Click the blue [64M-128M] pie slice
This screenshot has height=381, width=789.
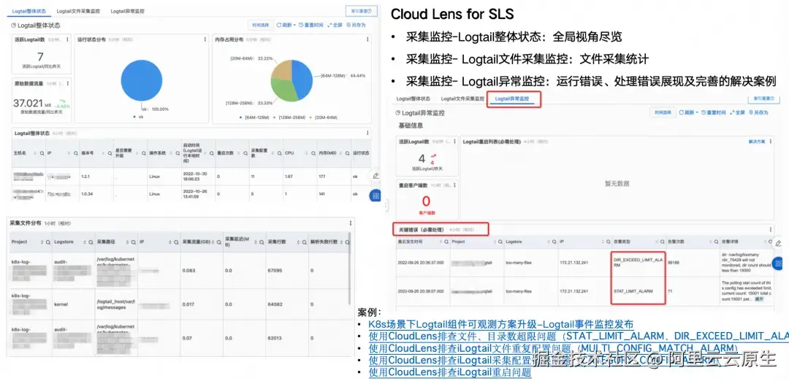(x=302, y=78)
